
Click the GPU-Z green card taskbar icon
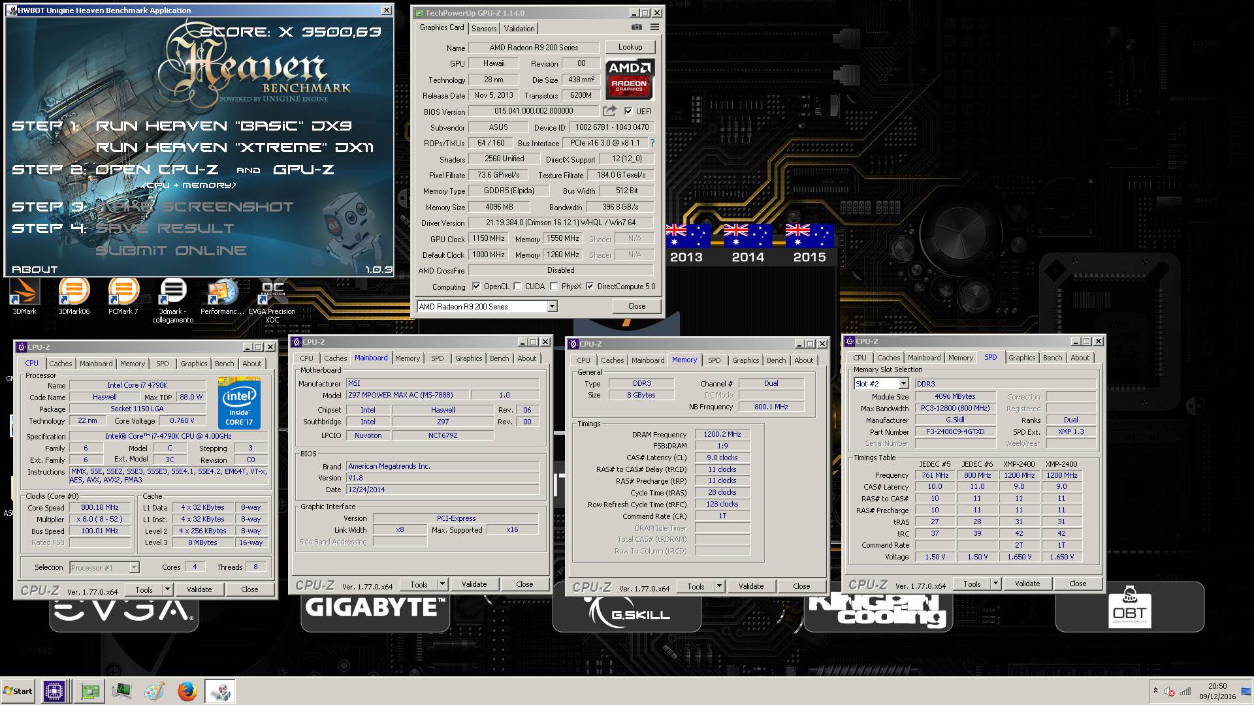click(x=89, y=691)
